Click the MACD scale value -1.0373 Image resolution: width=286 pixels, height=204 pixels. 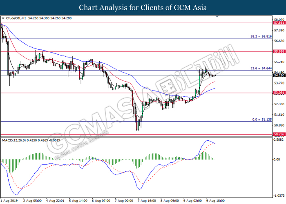pos(279,195)
